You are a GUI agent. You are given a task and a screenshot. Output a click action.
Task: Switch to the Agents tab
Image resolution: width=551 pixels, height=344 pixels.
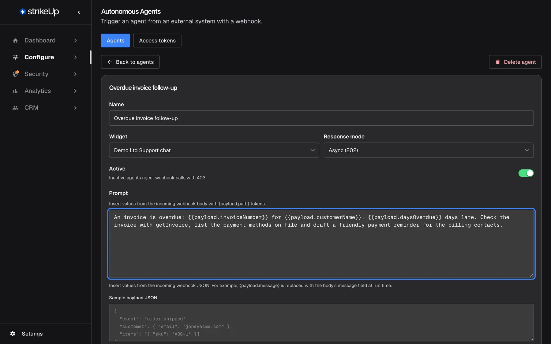pos(115,40)
